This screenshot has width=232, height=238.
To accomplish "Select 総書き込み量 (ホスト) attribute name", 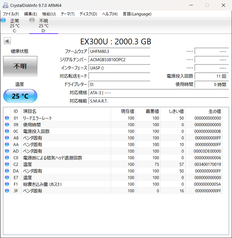I will [42, 184].
